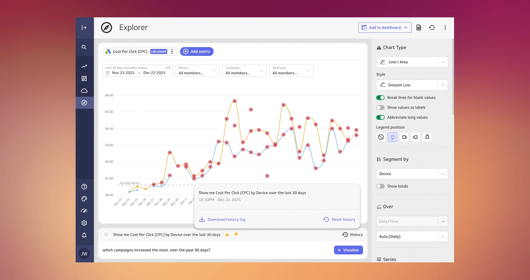Open the Theme palette icon in sidebar

[84, 199]
